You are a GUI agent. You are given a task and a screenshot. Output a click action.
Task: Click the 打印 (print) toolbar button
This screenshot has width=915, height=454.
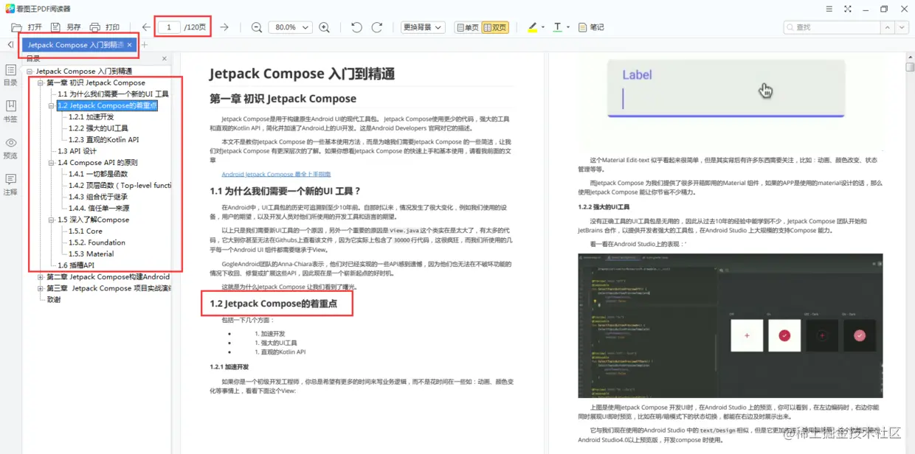click(104, 27)
